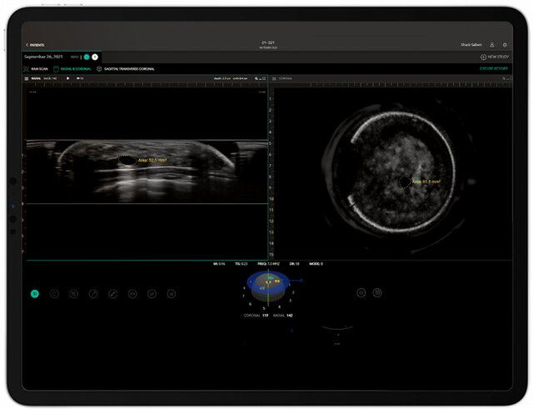
Task: Open the CORONAL panel hamburger menu
Action: coord(275,77)
